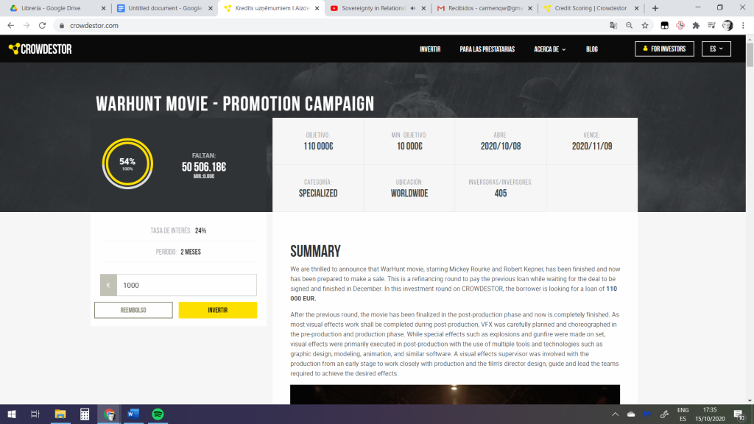Close the Untitled document tab
This screenshot has width=754, height=424.
[210, 8]
